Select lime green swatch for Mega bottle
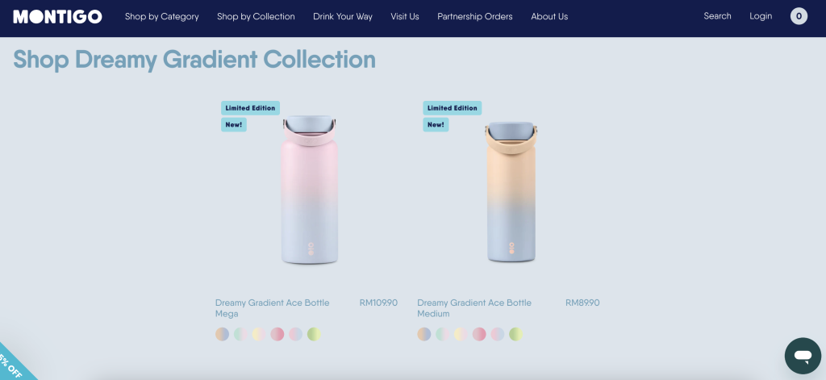826x380 pixels. tap(314, 334)
